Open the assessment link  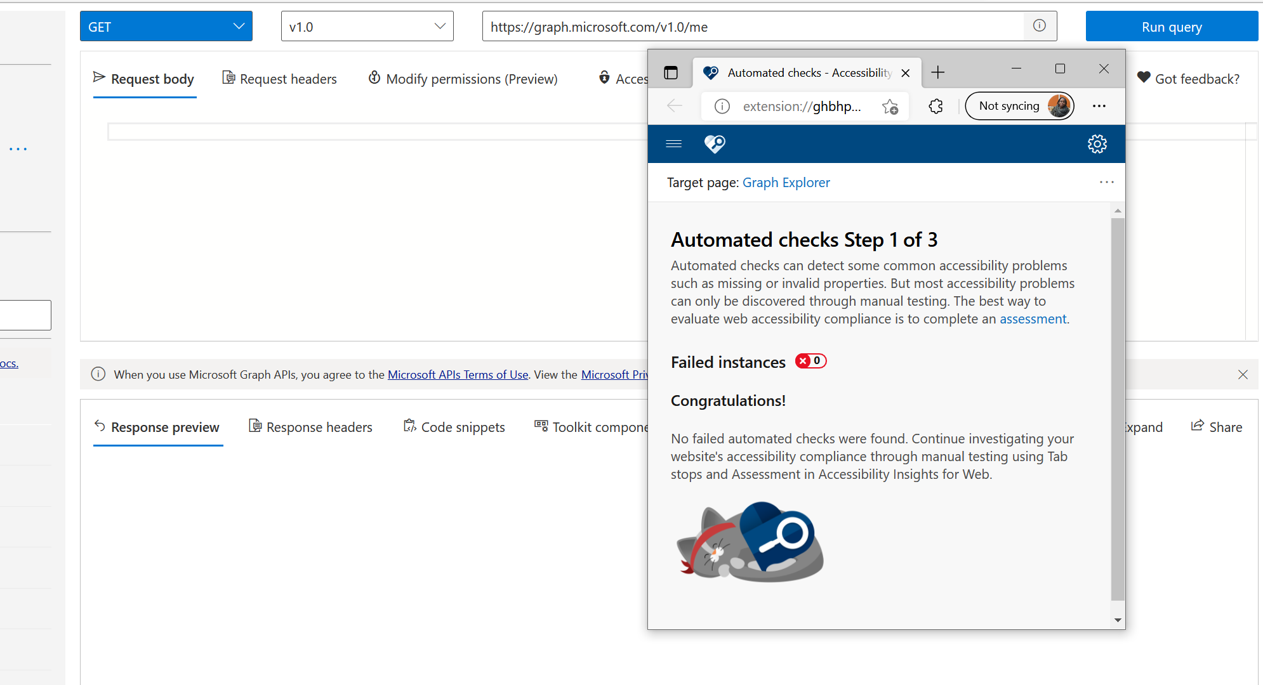tap(1033, 319)
